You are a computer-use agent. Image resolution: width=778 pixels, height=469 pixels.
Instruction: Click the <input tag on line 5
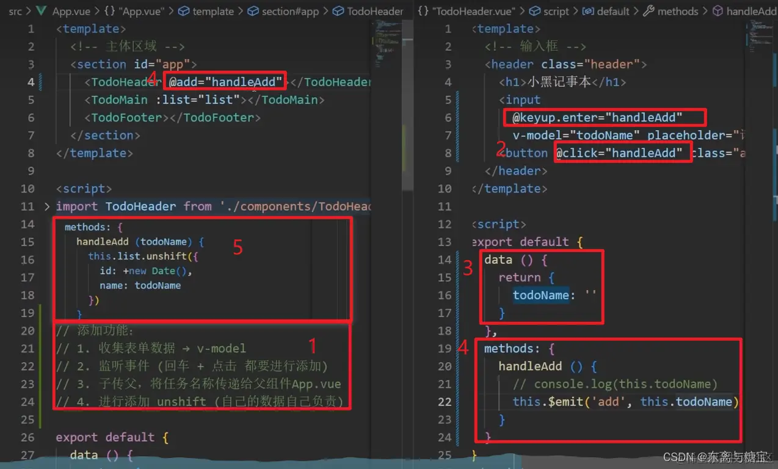pyautogui.click(x=520, y=100)
